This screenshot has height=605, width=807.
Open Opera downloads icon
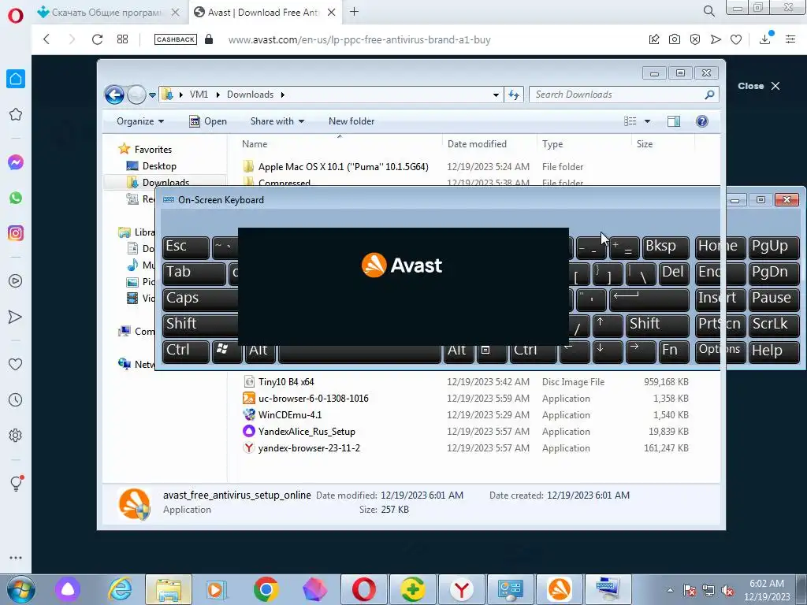pyautogui.click(x=765, y=39)
